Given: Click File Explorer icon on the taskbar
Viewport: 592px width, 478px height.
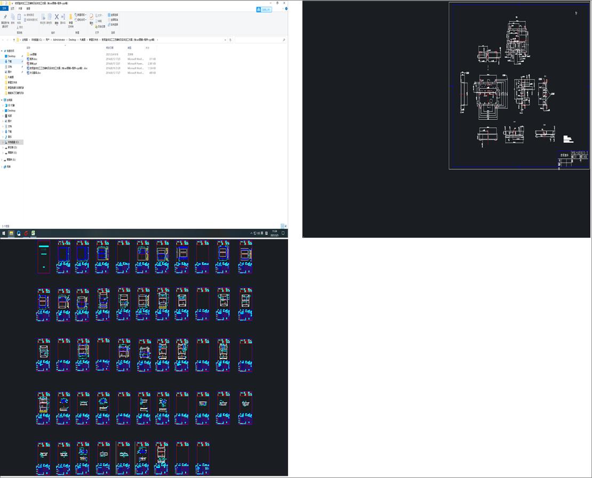Looking at the screenshot, I should click(11, 233).
